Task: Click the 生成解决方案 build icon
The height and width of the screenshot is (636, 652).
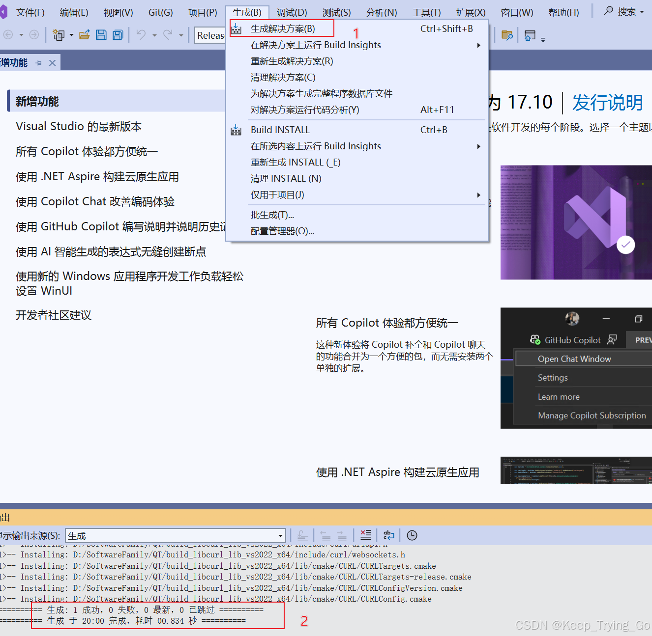Action: [236, 28]
